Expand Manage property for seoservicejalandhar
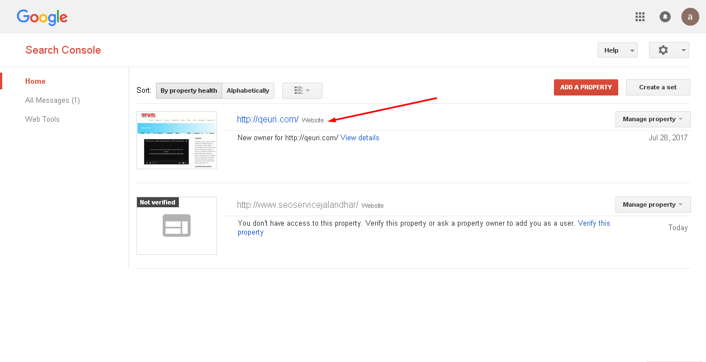The height and width of the screenshot is (362, 706). [x=653, y=204]
